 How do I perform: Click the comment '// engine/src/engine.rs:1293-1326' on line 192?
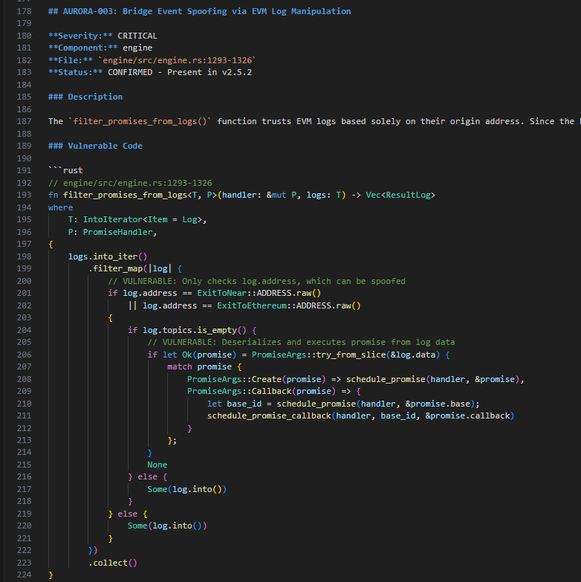click(x=130, y=183)
